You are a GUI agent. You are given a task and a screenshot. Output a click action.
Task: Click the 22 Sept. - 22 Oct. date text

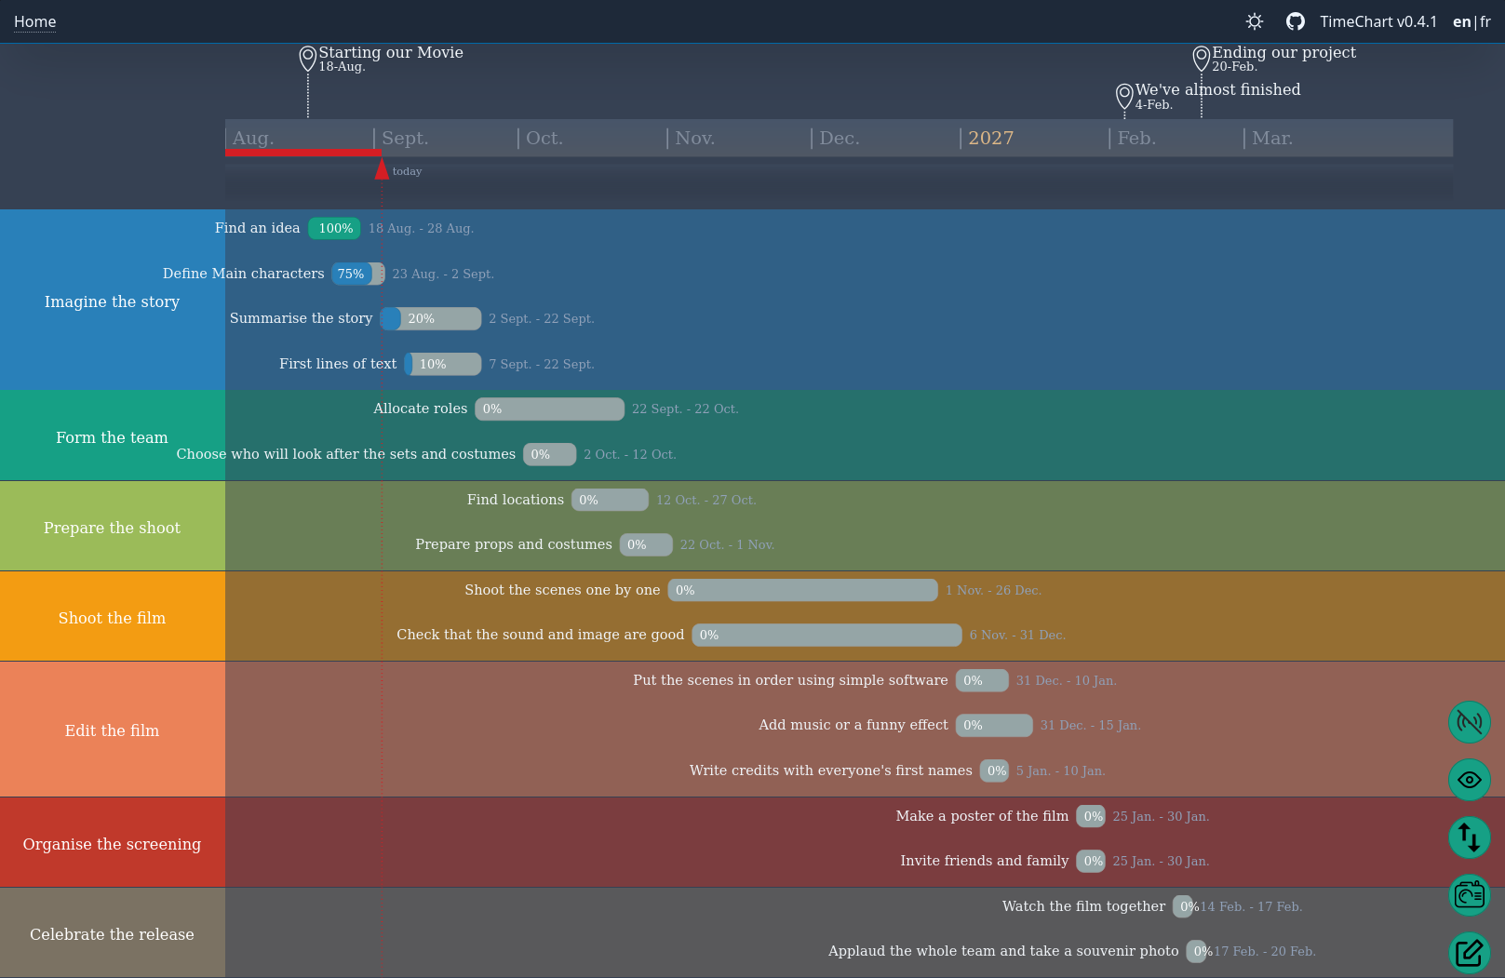tap(685, 409)
